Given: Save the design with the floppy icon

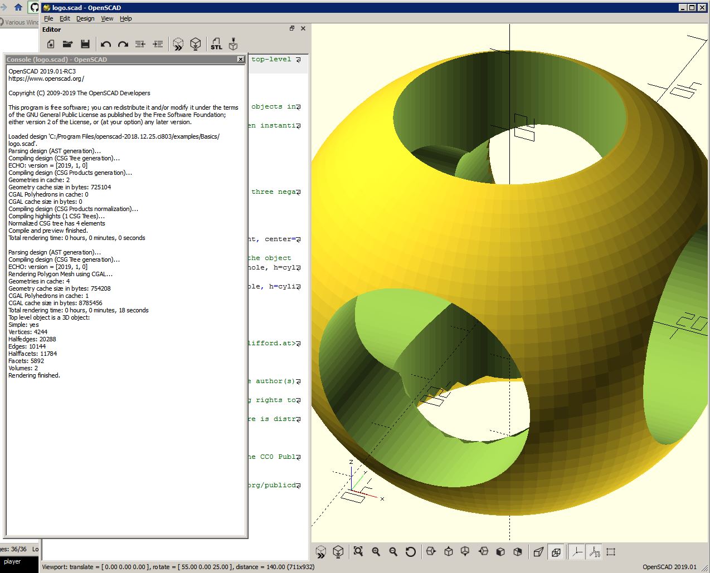Looking at the screenshot, I should pyautogui.click(x=85, y=44).
